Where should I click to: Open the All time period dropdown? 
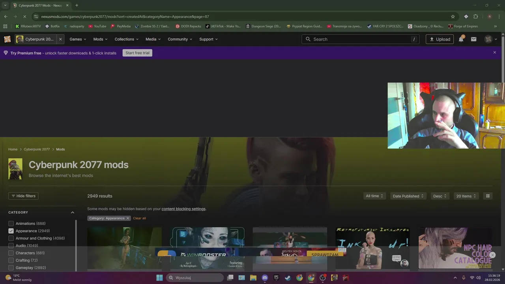coord(374,196)
